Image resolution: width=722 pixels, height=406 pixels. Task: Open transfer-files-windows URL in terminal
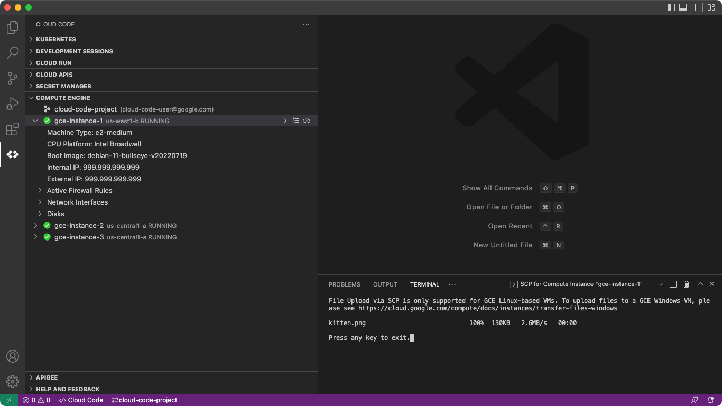(x=488, y=308)
